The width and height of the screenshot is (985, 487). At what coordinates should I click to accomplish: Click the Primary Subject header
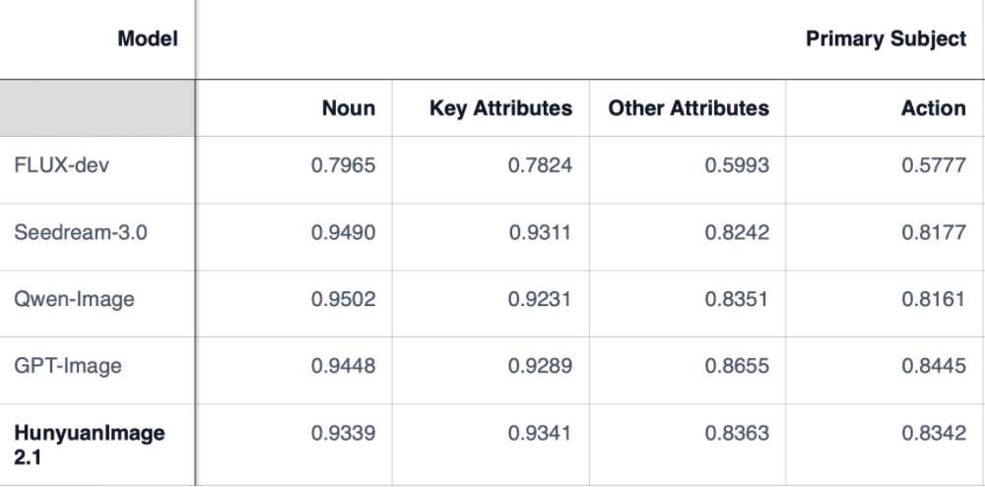point(886,39)
